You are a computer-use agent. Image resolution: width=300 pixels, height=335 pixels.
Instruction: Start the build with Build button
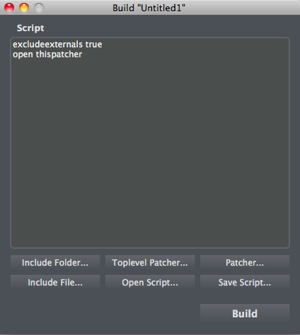pos(245,313)
